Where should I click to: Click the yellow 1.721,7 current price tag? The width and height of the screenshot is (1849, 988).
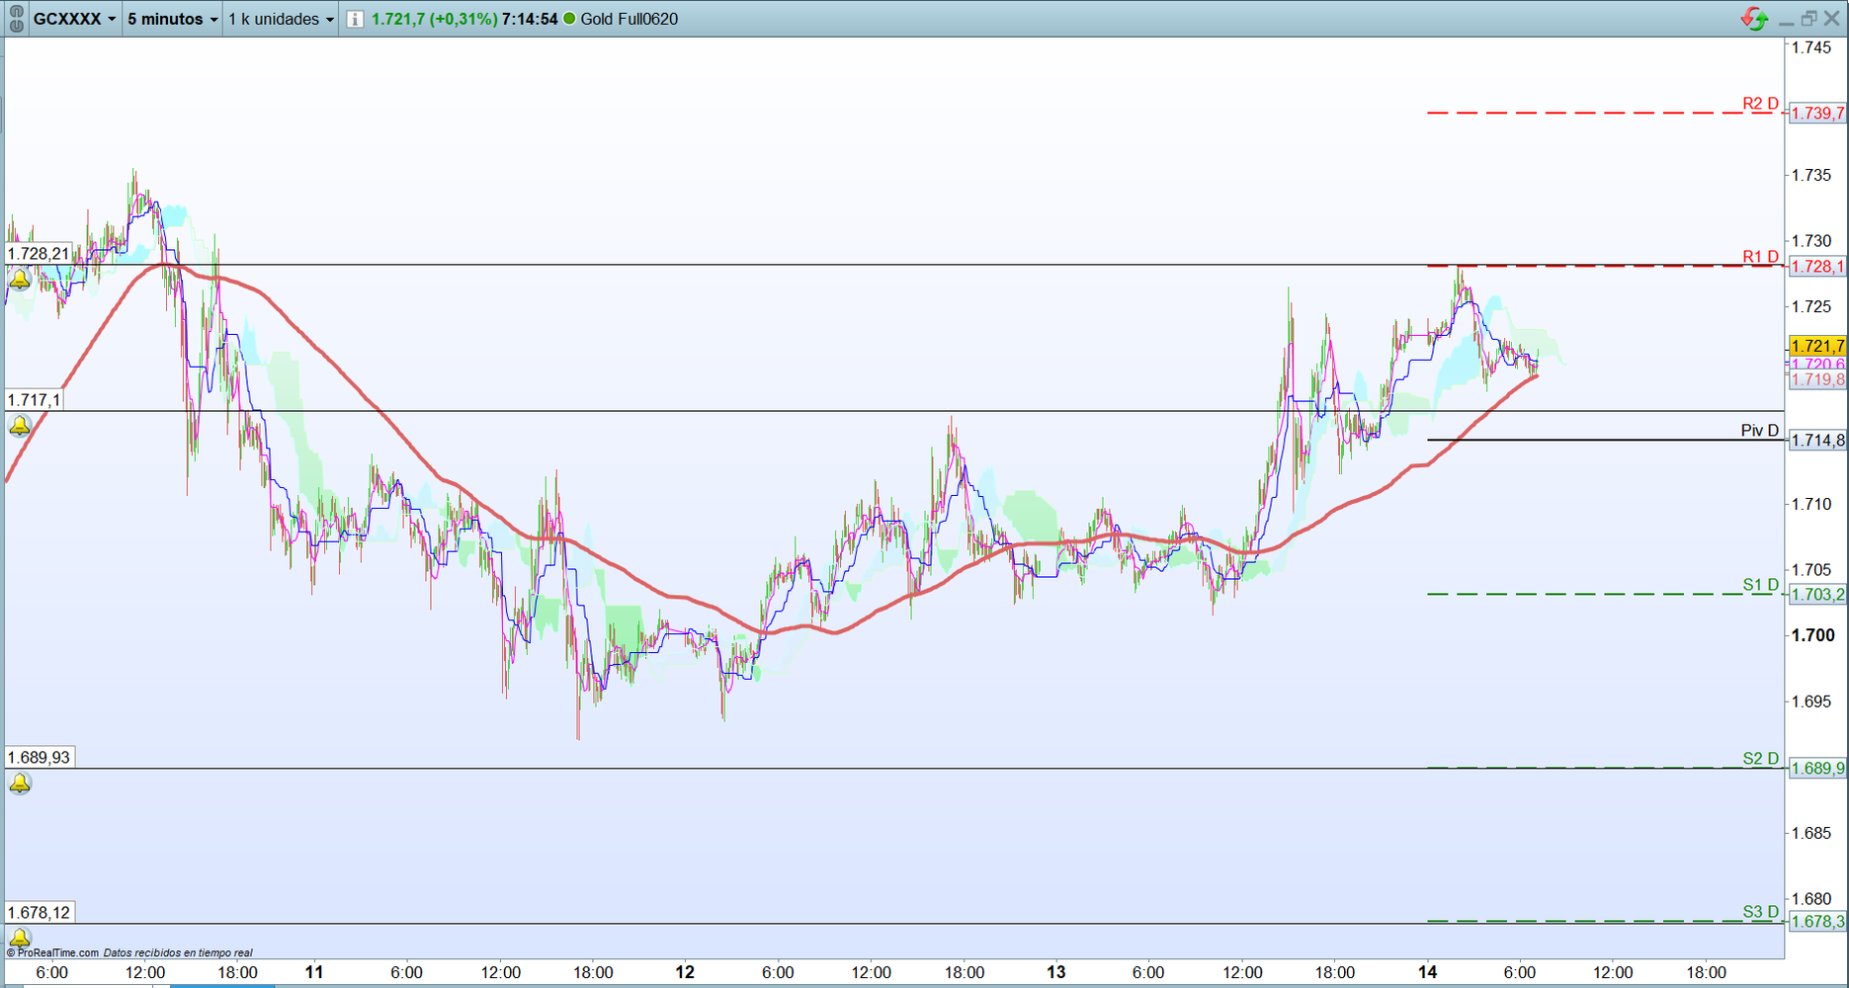1816,346
